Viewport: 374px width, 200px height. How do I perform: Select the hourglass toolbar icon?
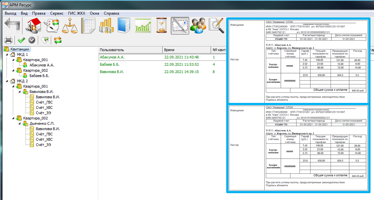pos(161,26)
